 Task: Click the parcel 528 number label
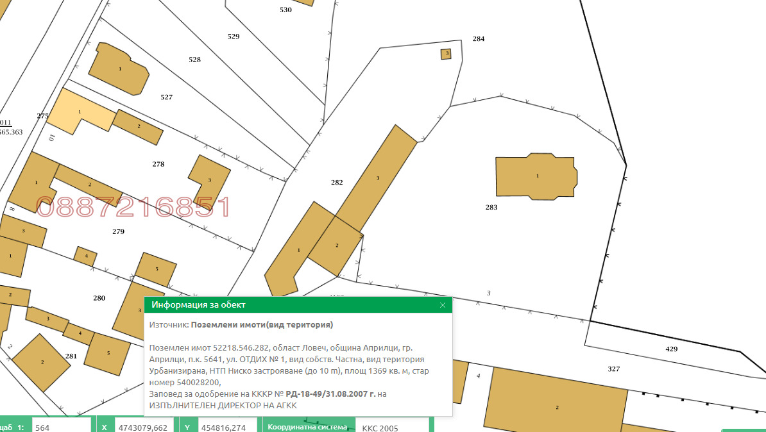click(194, 60)
